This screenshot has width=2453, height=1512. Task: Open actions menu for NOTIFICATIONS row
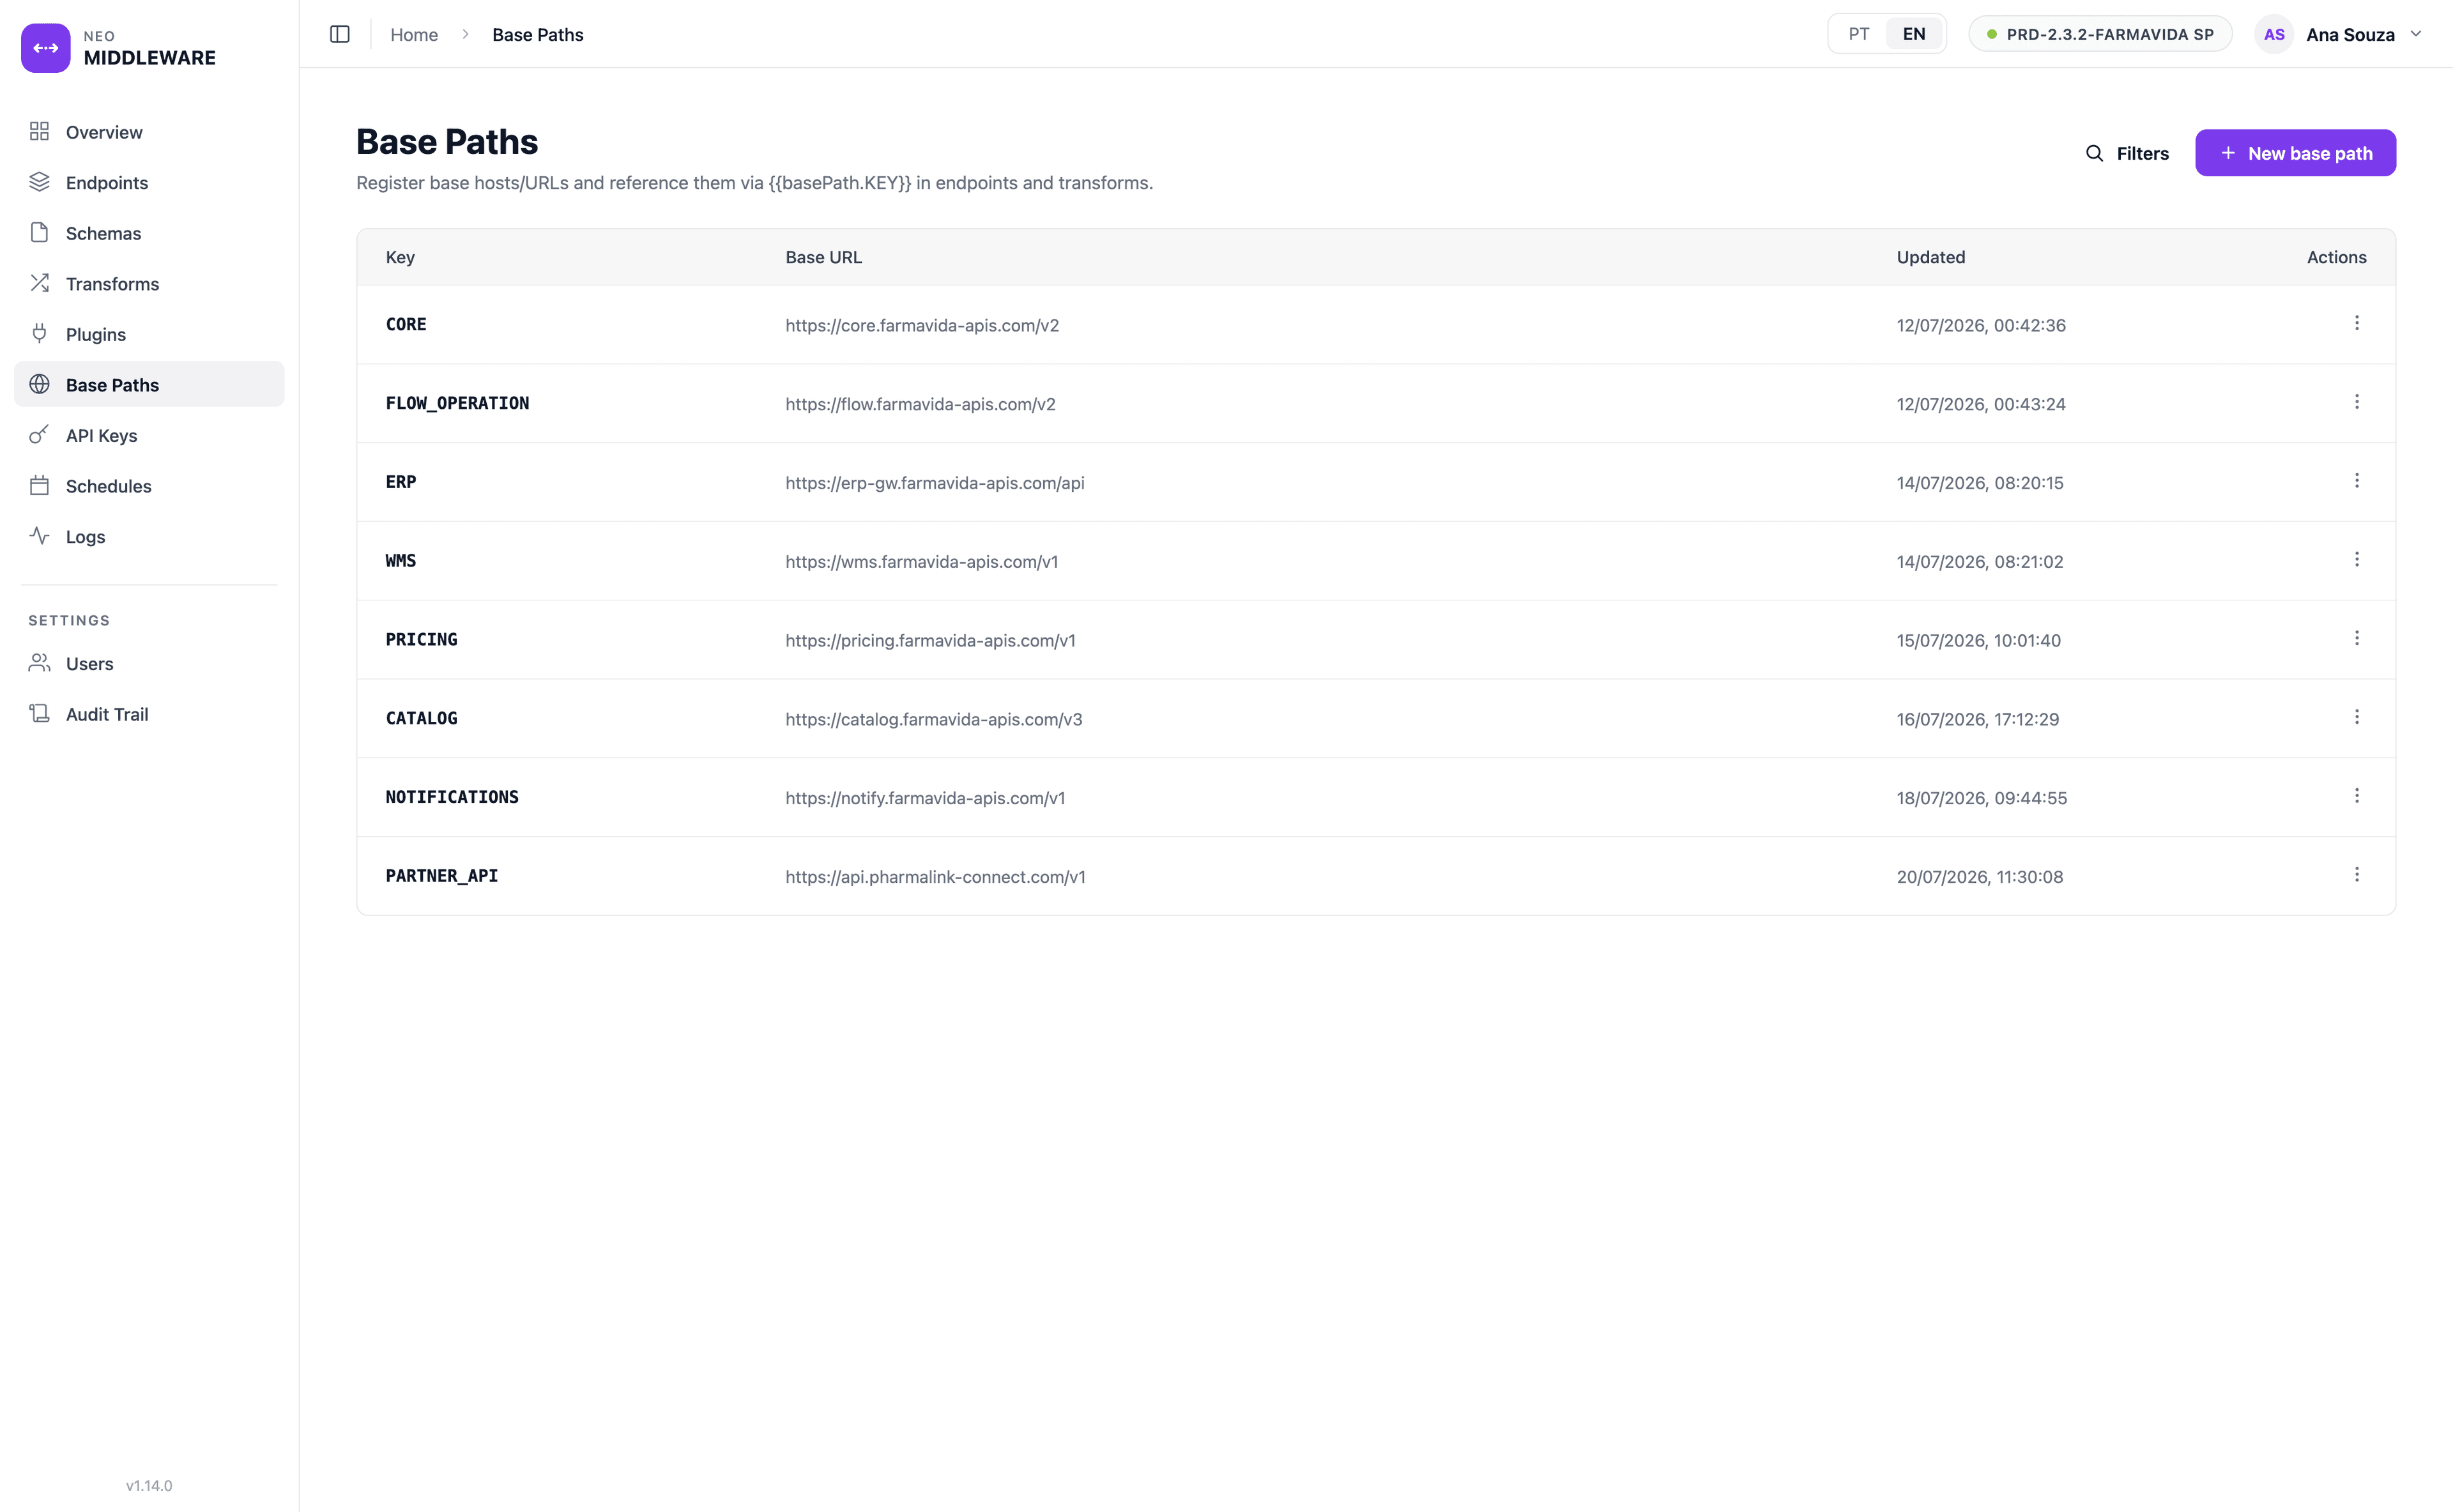(x=2357, y=796)
